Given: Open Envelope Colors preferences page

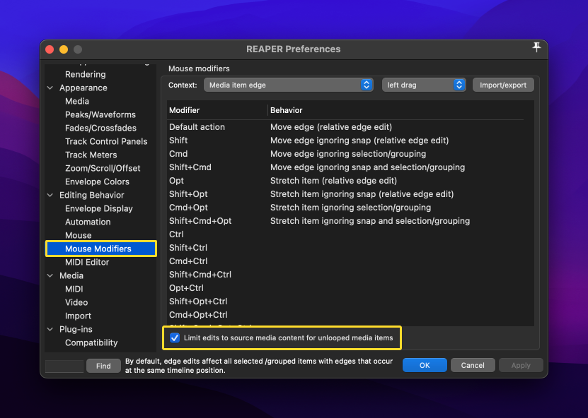Looking at the screenshot, I should [x=97, y=182].
